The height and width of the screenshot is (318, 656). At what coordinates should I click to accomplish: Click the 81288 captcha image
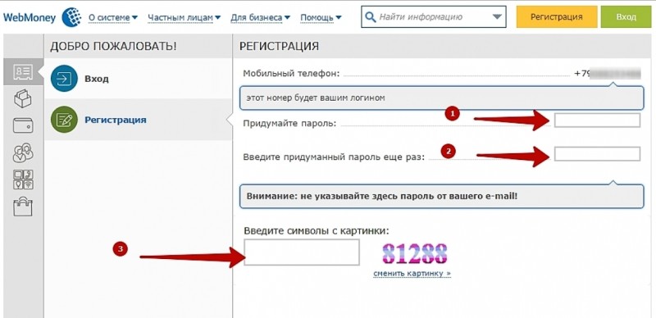tap(415, 253)
